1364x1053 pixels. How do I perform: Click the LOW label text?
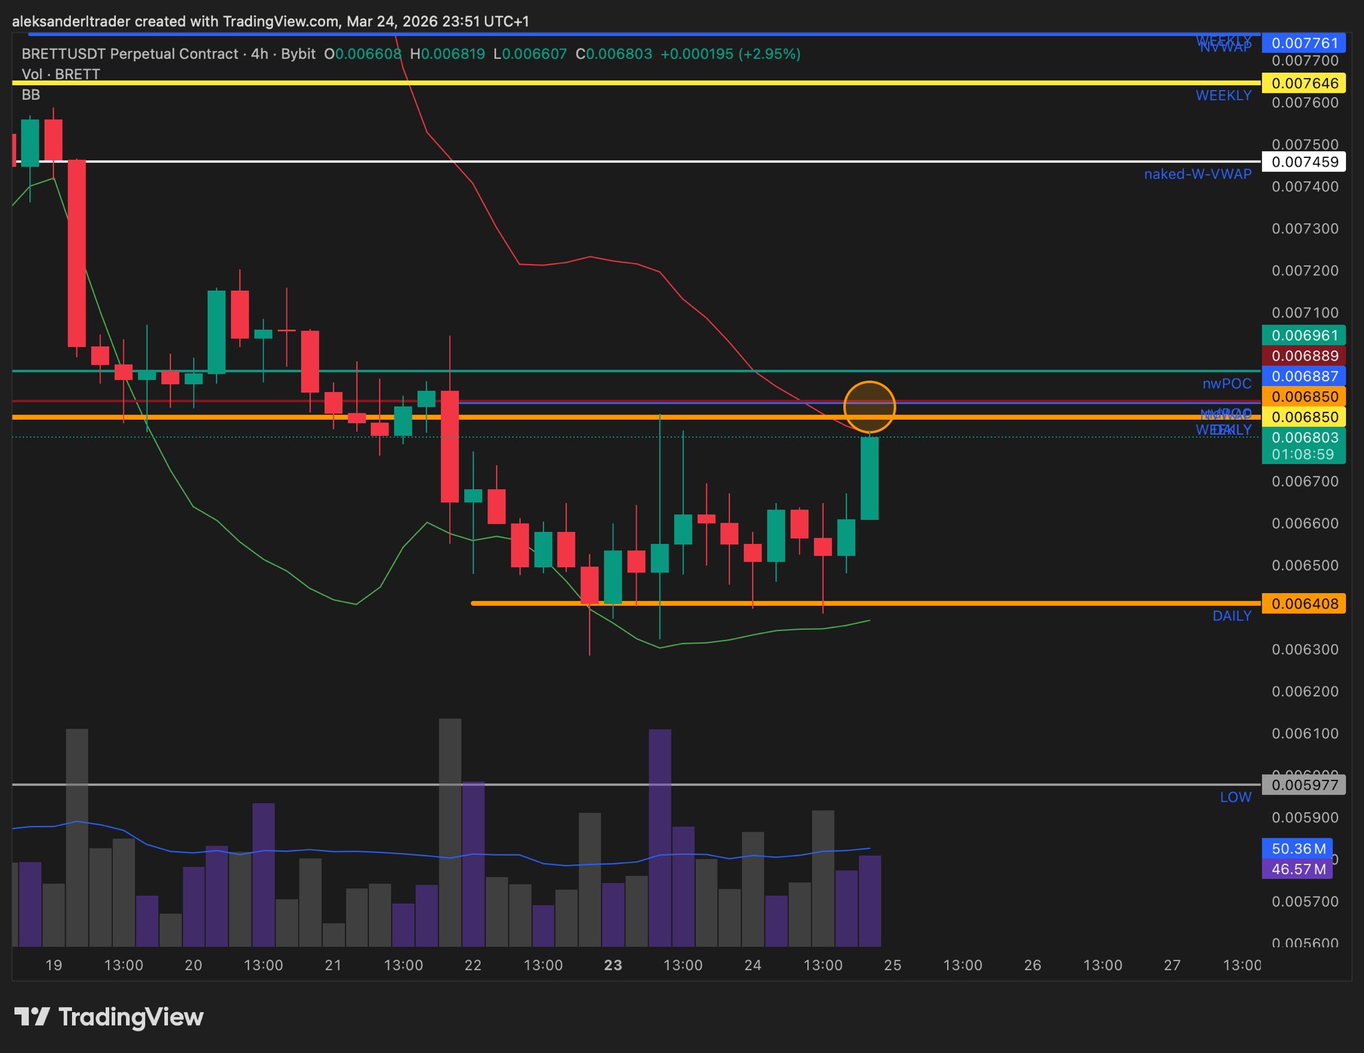(1235, 797)
